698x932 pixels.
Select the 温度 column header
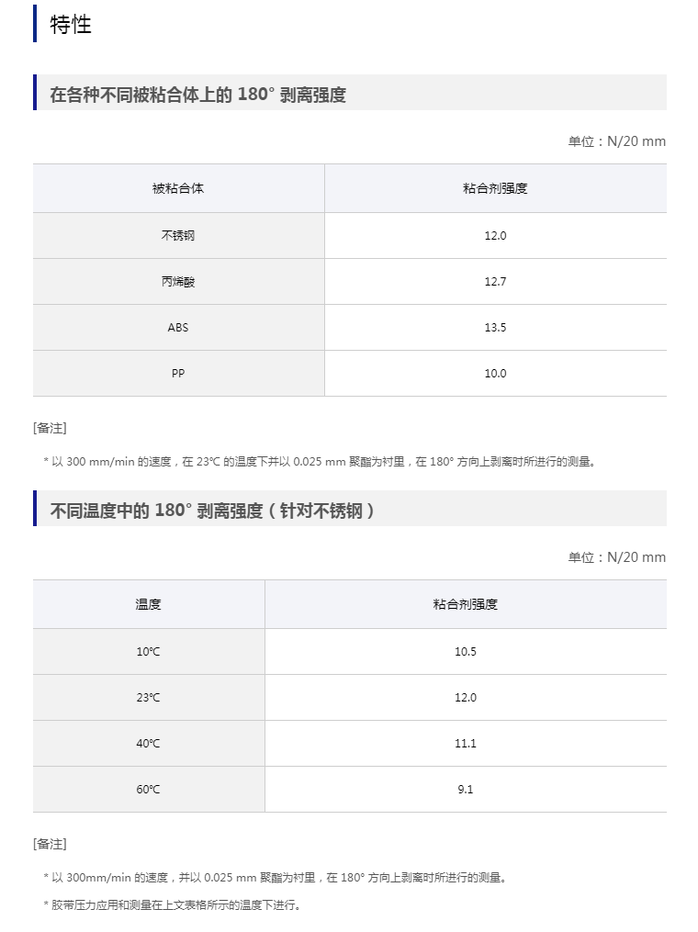[149, 604]
